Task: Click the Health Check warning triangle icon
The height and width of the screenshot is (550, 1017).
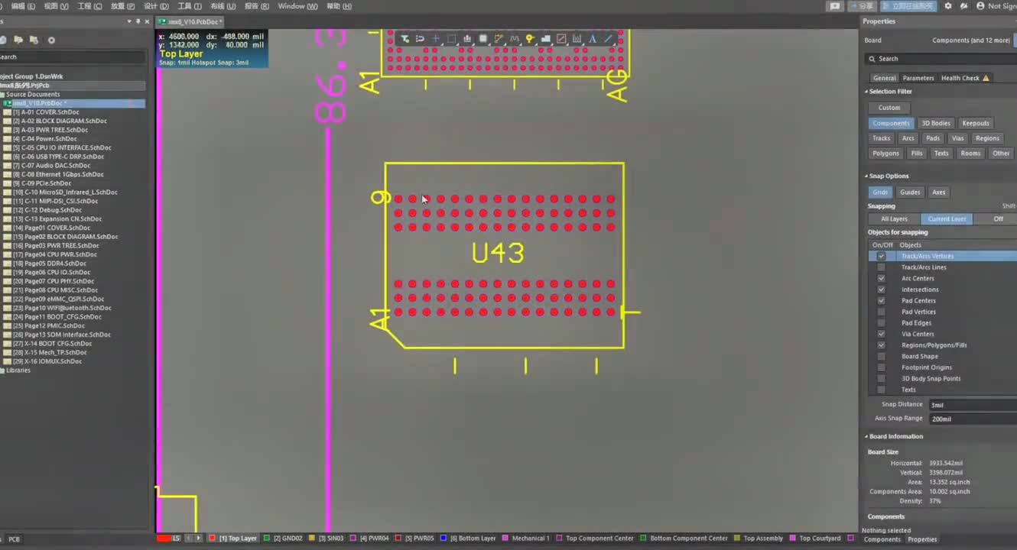Action: 986,78
